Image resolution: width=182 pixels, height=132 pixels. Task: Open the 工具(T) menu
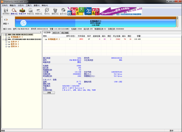click(29, 6)
